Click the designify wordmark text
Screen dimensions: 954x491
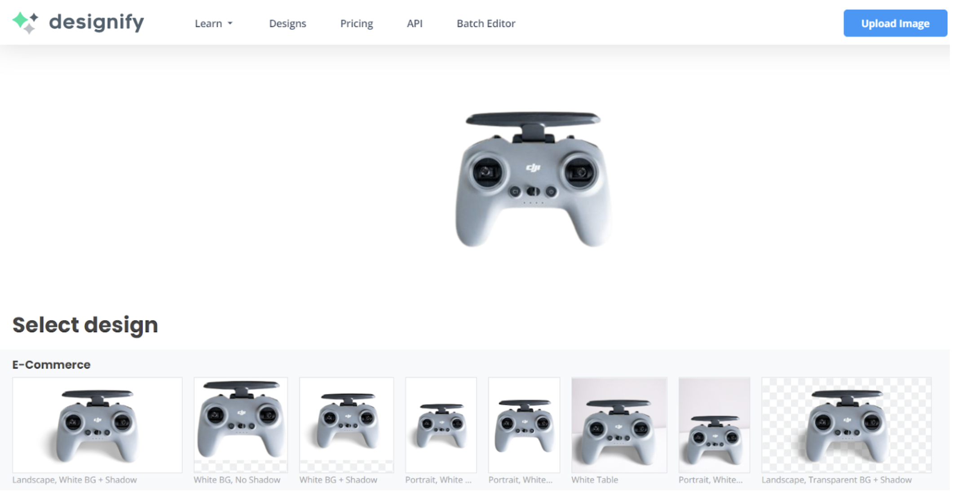97,22
